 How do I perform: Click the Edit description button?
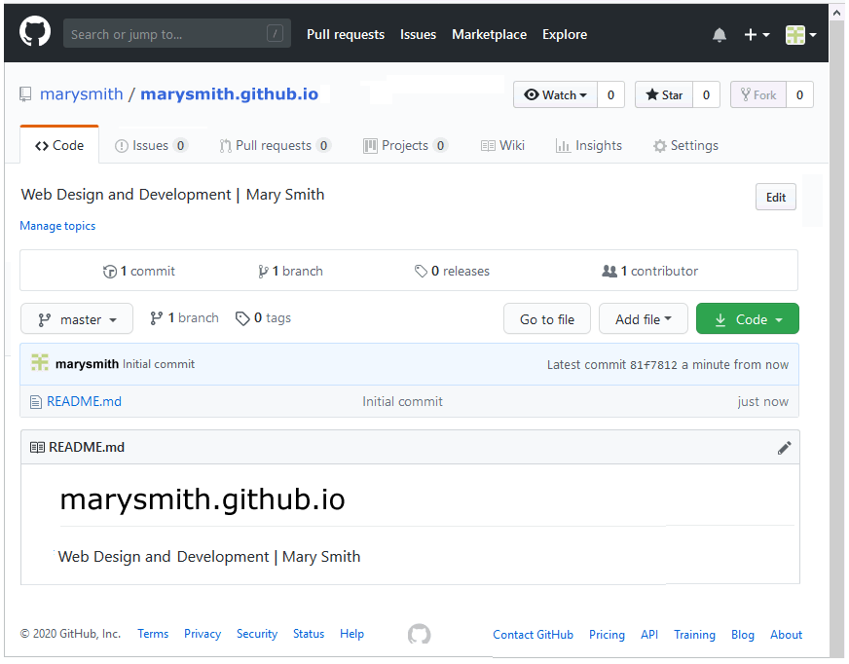(x=775, y=197)
